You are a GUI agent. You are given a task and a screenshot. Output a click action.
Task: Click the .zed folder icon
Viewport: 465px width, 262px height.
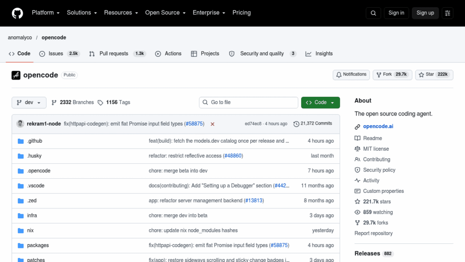(x=20, y=201)
